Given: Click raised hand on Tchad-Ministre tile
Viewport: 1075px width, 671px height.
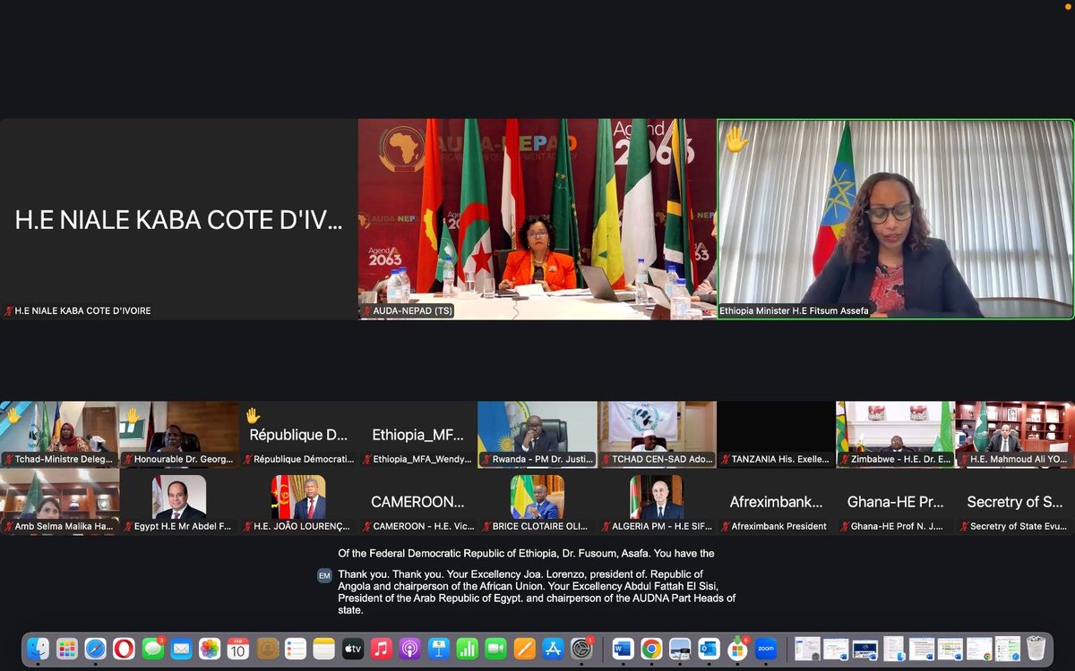Looking at the screenshot, I should [13, 414].
